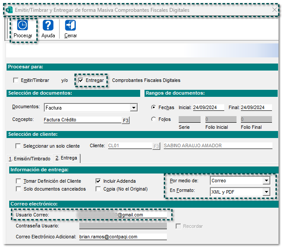The image size is (286, 248).
Task: Click the Fecha Inicial date field
Action: coord(208,108)
